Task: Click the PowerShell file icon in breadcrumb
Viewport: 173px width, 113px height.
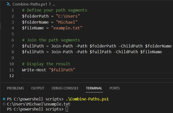Action: 9,4
